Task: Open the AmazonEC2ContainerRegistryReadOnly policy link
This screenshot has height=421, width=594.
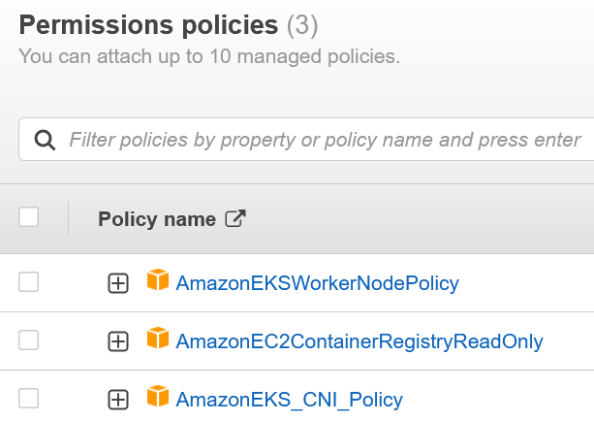Action: click(x=360, y=341)
